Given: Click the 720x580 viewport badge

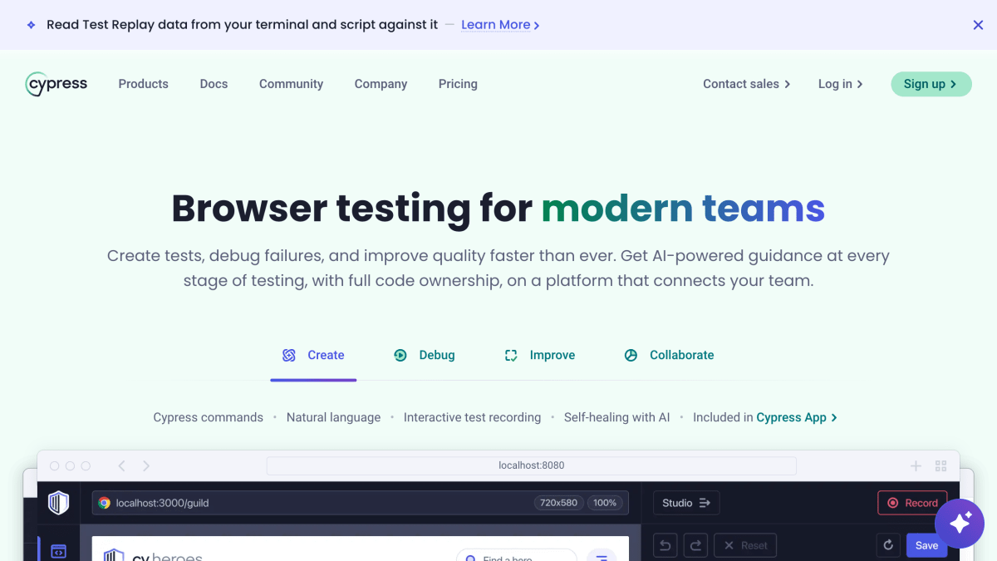Looking at the screenshot, I should (558, 503).
